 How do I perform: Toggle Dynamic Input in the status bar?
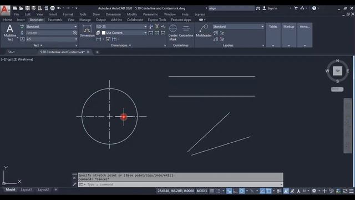[229, 191]
